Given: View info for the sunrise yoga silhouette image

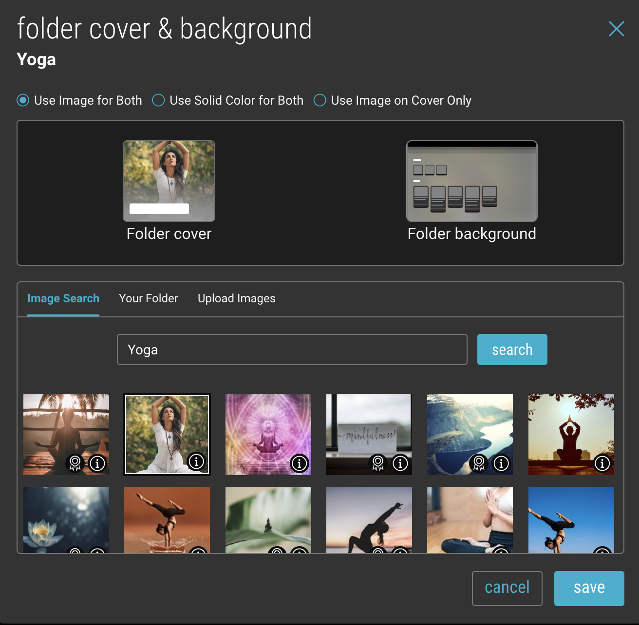Looking at the screenshot, I should click(x=602, y=463).
